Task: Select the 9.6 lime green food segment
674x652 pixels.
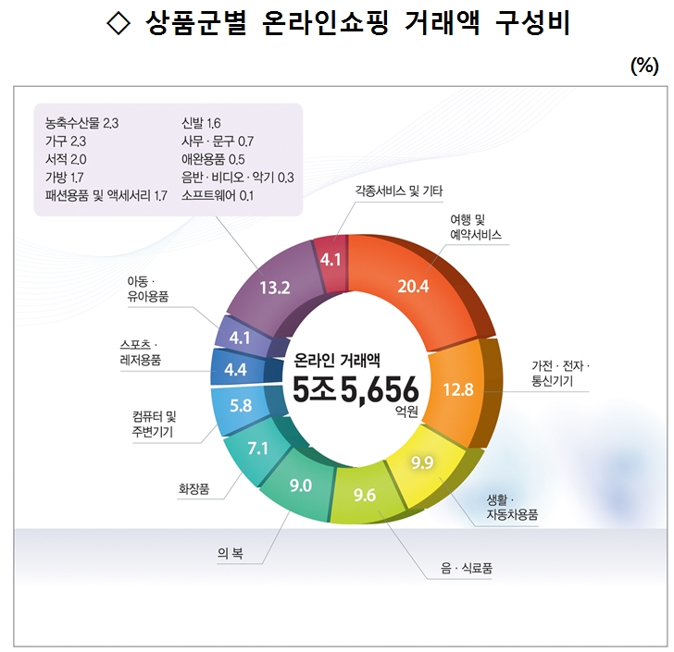Action: tap(365, 495)
